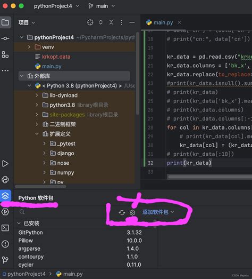252x279 pixels.
Task: Open package manager settings gear icon
Action: pos(132,212)
